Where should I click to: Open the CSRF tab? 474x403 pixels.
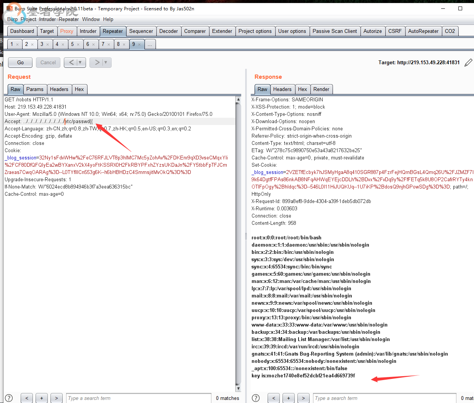(395, 31)
